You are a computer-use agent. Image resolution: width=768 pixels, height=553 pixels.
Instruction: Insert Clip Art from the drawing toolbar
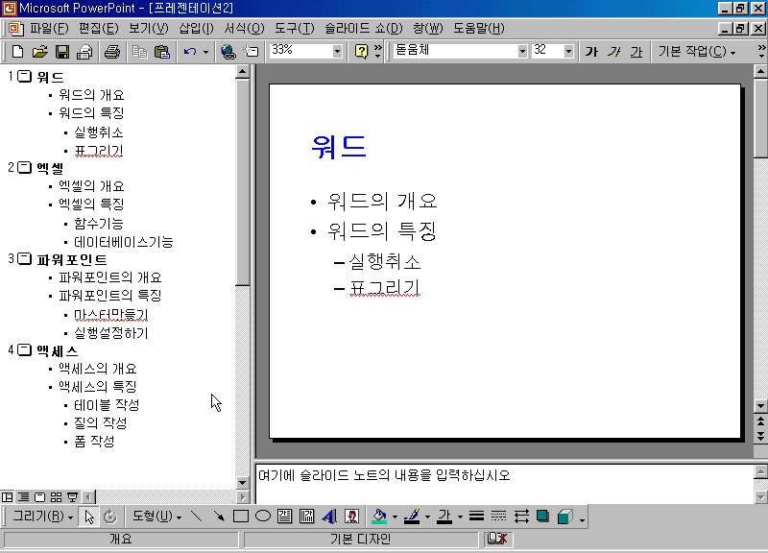click(x=351, y=517)
